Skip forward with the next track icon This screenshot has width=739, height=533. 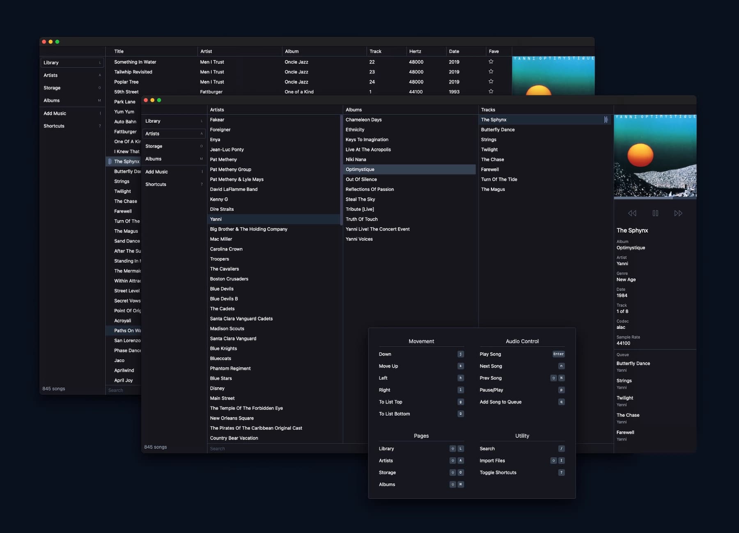click(x=678, y=213)
